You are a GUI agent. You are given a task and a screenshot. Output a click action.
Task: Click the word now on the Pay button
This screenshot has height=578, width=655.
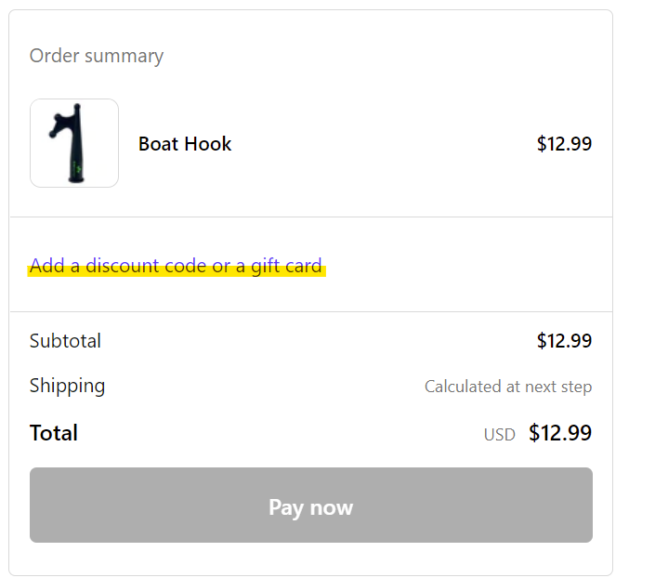pyautogui.click(x=332, y=507)
